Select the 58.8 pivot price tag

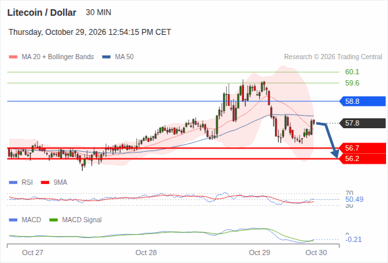[x=362, y=101]
